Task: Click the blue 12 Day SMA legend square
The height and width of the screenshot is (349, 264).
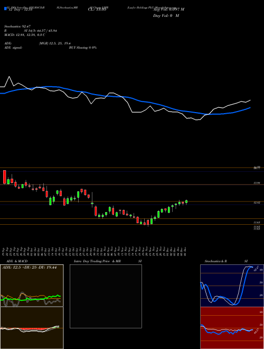Action: coord(5,8)
